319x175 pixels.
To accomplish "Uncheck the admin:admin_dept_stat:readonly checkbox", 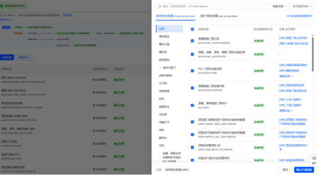I will tap(192, 122).
